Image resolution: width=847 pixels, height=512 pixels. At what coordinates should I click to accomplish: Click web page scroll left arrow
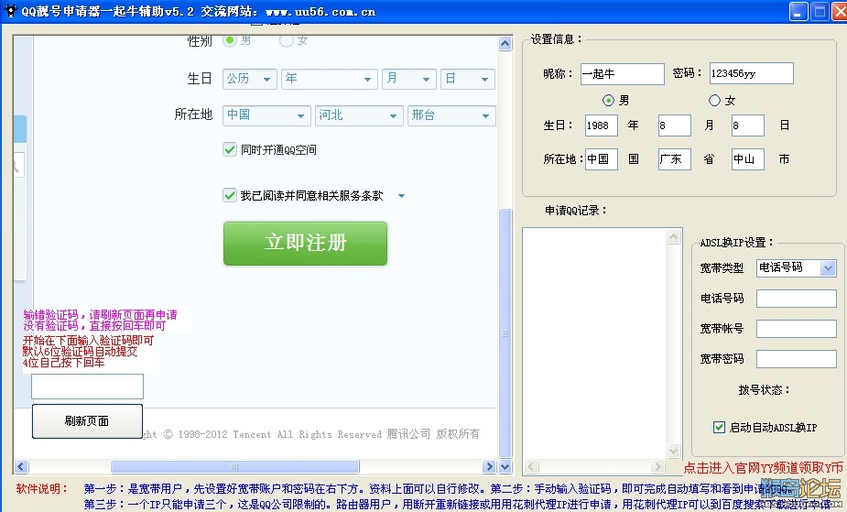pos(22,466)
